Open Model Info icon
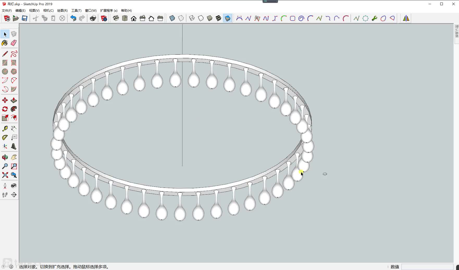 pyautogui.click(x=104, y=18)
